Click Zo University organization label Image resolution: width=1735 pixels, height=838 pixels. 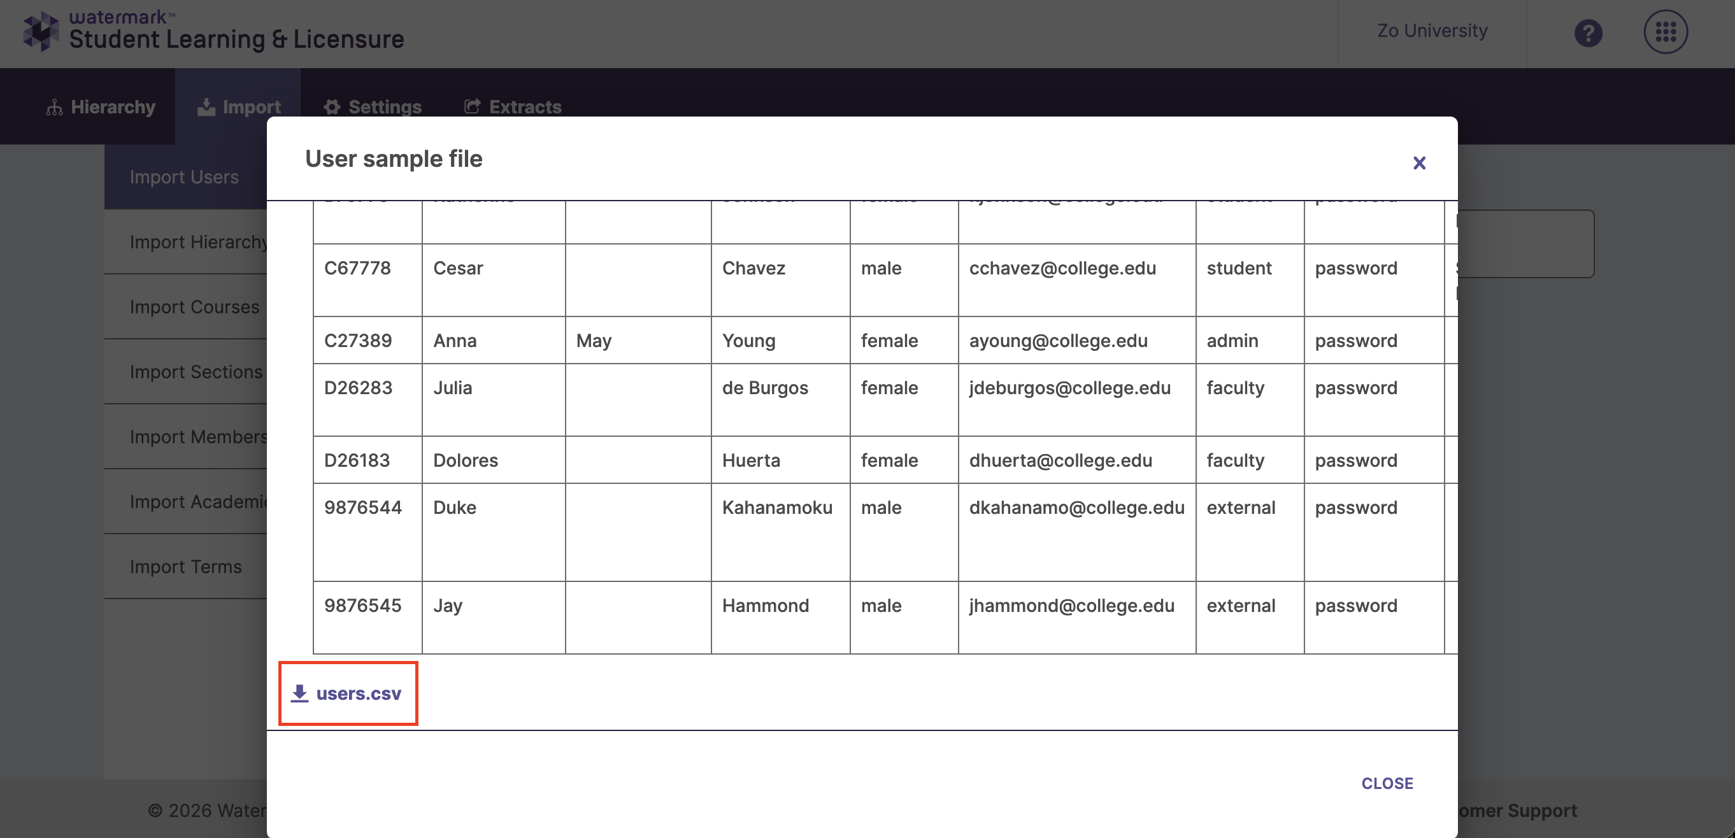[x=1432, y=31]
